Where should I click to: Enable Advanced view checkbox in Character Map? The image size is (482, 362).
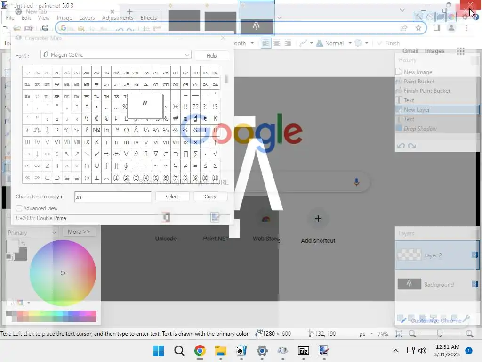pyautogui.click(x=19, y=208)
